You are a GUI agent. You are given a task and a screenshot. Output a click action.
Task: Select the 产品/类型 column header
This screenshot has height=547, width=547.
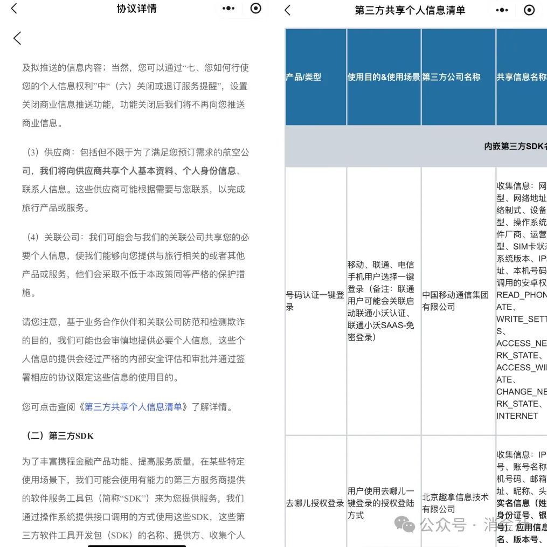point(316,77)
